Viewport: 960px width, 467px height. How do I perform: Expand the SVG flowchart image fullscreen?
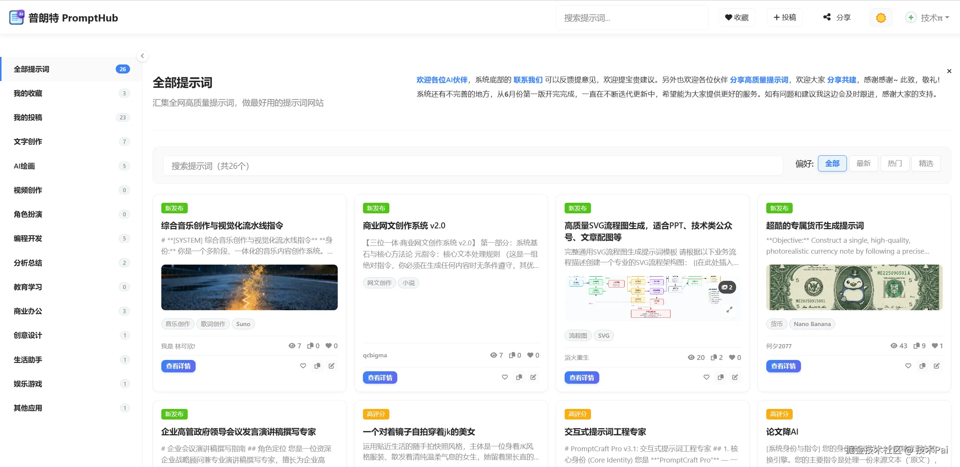tap(729, 309)
